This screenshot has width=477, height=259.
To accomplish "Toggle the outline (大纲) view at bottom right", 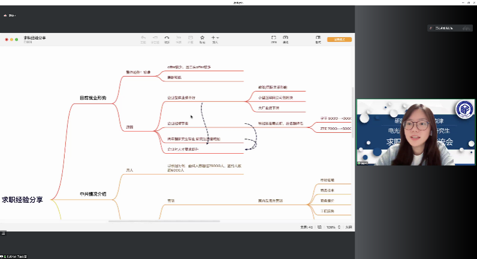I will pos(348,227).
